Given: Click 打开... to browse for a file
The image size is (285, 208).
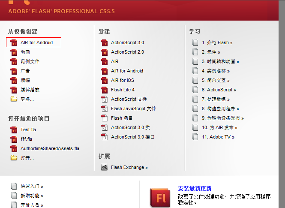Looking at the screenshot, I should click(x=27, y=158).
